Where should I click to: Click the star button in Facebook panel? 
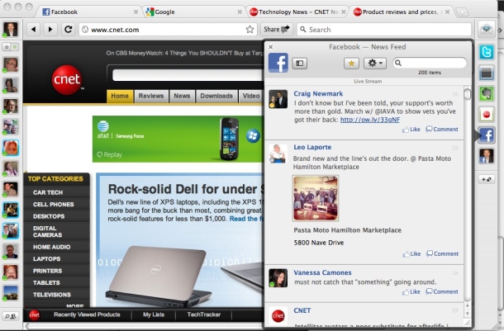click(x=351, y=64)
